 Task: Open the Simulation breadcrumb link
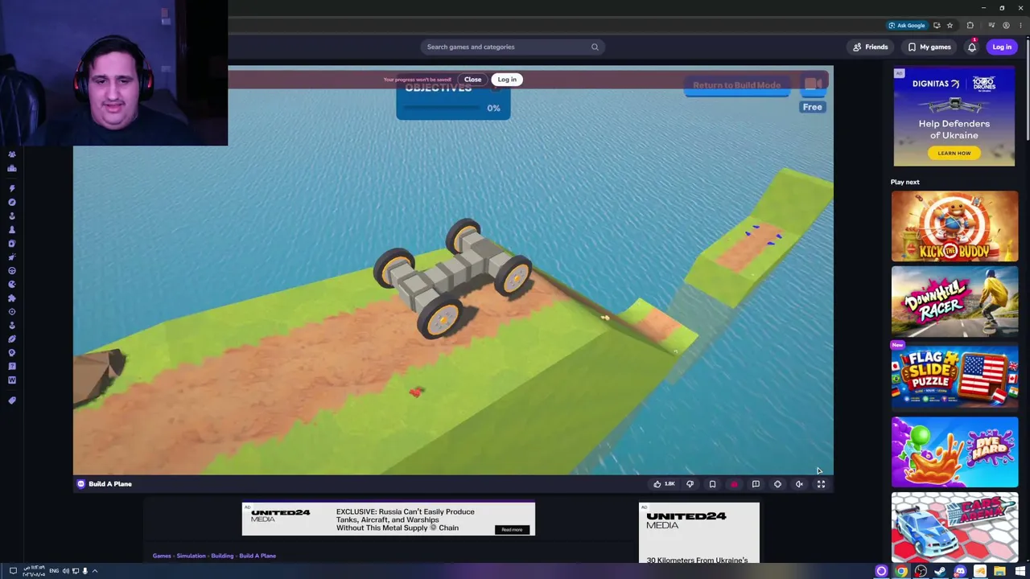[192, 556]
